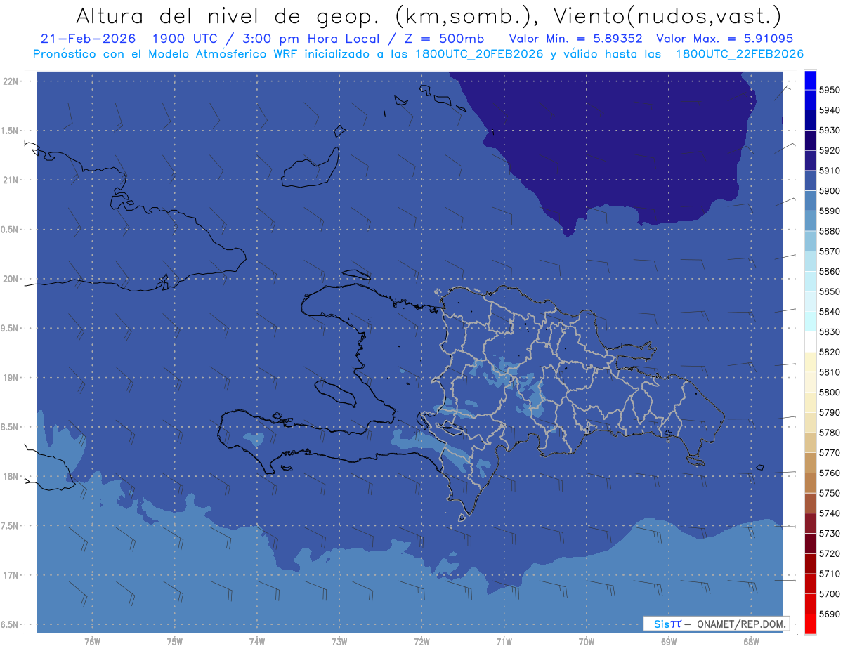Click the "SisPI - ONAMET/REP.DOM." credit box
This screenshot has height=651, width=843.
[716, 624]
